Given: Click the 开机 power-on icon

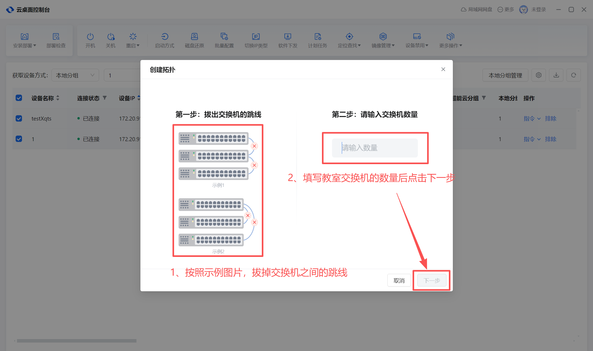Looking at the screenshot, I should point(90,37).
